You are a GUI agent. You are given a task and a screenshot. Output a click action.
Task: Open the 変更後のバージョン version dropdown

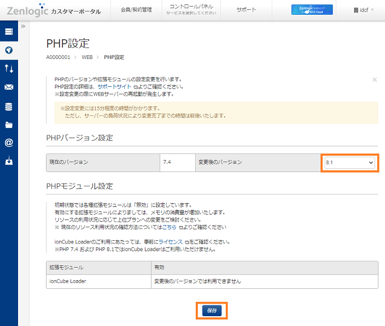click(349, 163)
